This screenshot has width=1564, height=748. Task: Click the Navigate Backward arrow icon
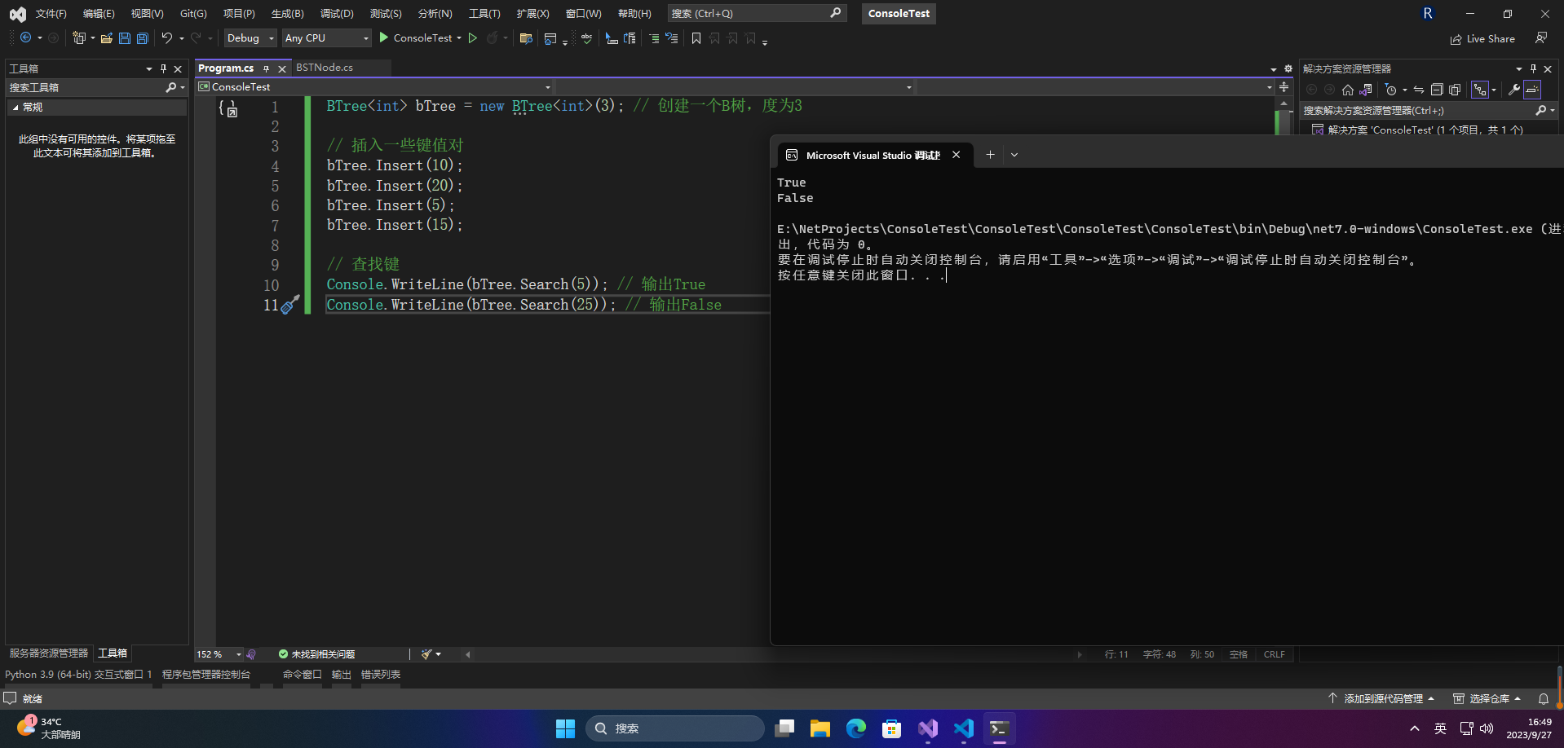pyautogui.click(x=26, y=38)
